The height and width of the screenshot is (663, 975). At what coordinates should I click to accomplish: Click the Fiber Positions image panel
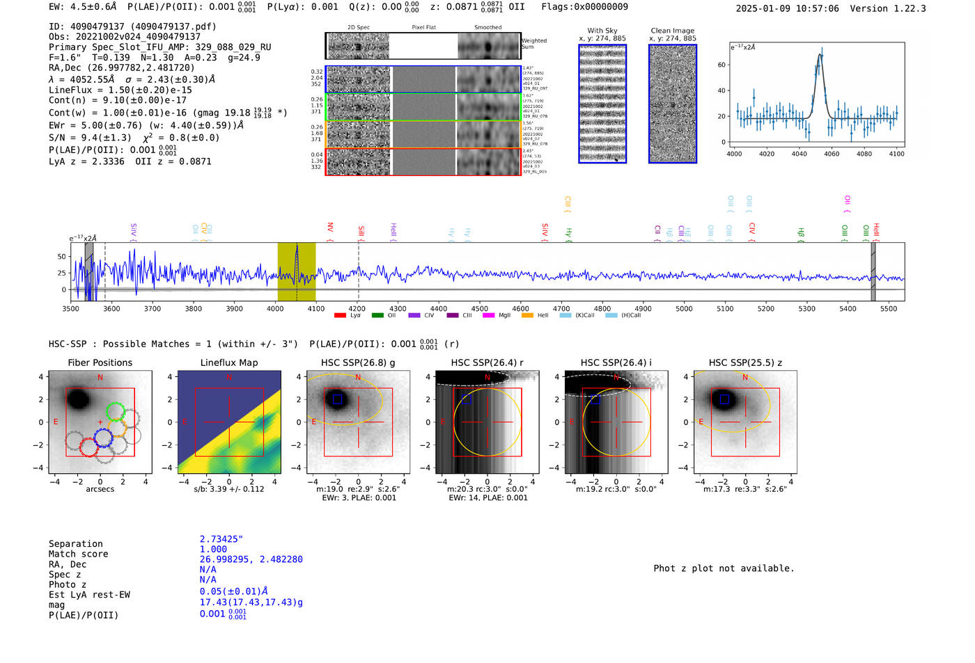pyautogui.click(x=100, y=422)
